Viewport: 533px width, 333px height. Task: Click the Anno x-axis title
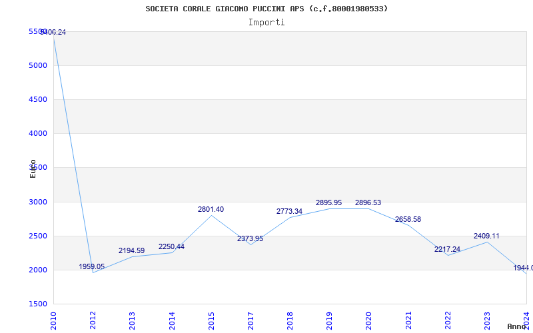pyautogui.click(x=516, y=326)
